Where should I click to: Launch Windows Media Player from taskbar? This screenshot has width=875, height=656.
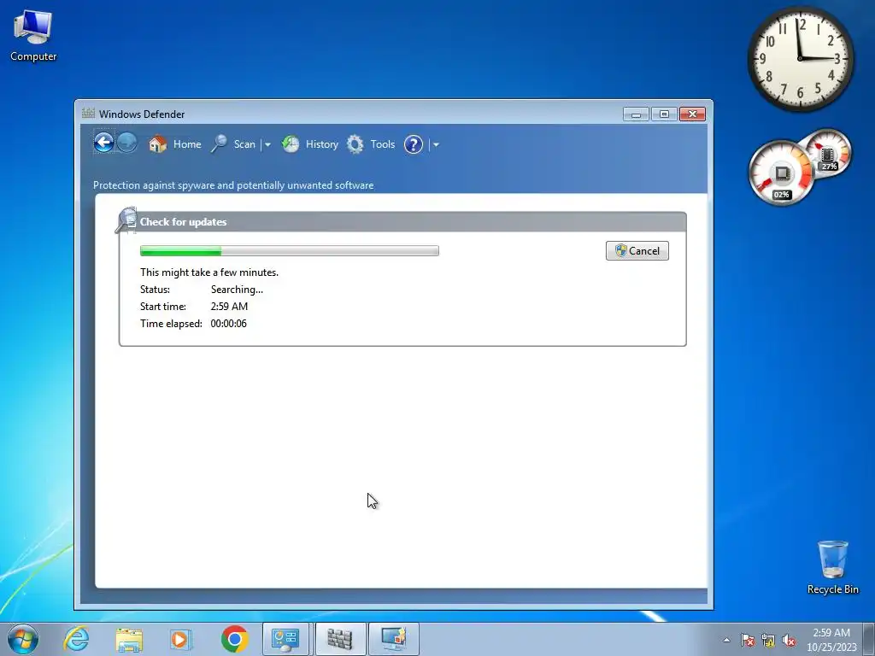pos(181,639)
